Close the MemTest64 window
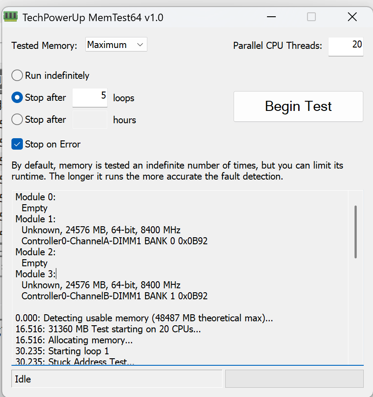Screen dimensions: 373x397 (x=352, y=17)
